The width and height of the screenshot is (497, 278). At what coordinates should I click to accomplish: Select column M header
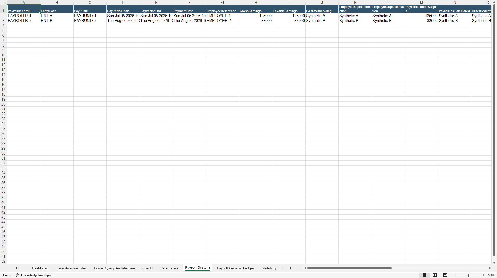[421, 2]
